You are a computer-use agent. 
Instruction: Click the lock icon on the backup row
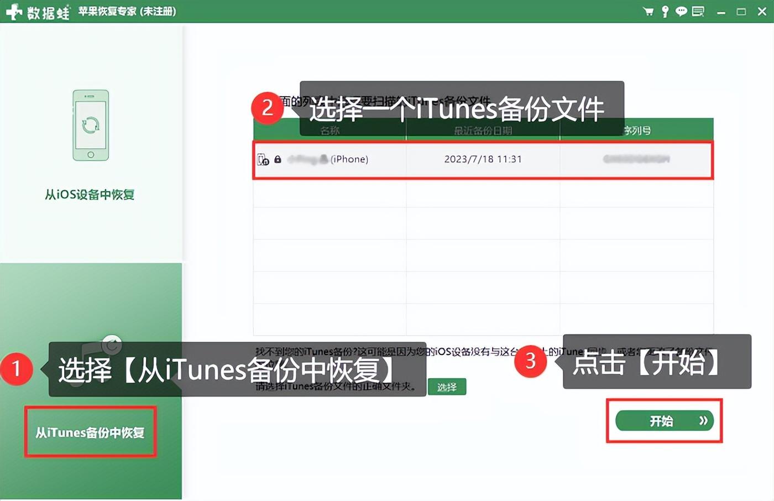point(277,159)
